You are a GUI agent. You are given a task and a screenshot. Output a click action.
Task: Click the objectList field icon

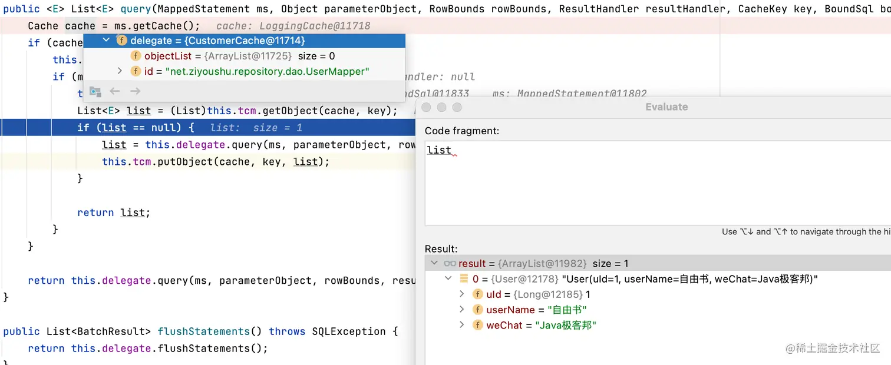pos(136,56)
